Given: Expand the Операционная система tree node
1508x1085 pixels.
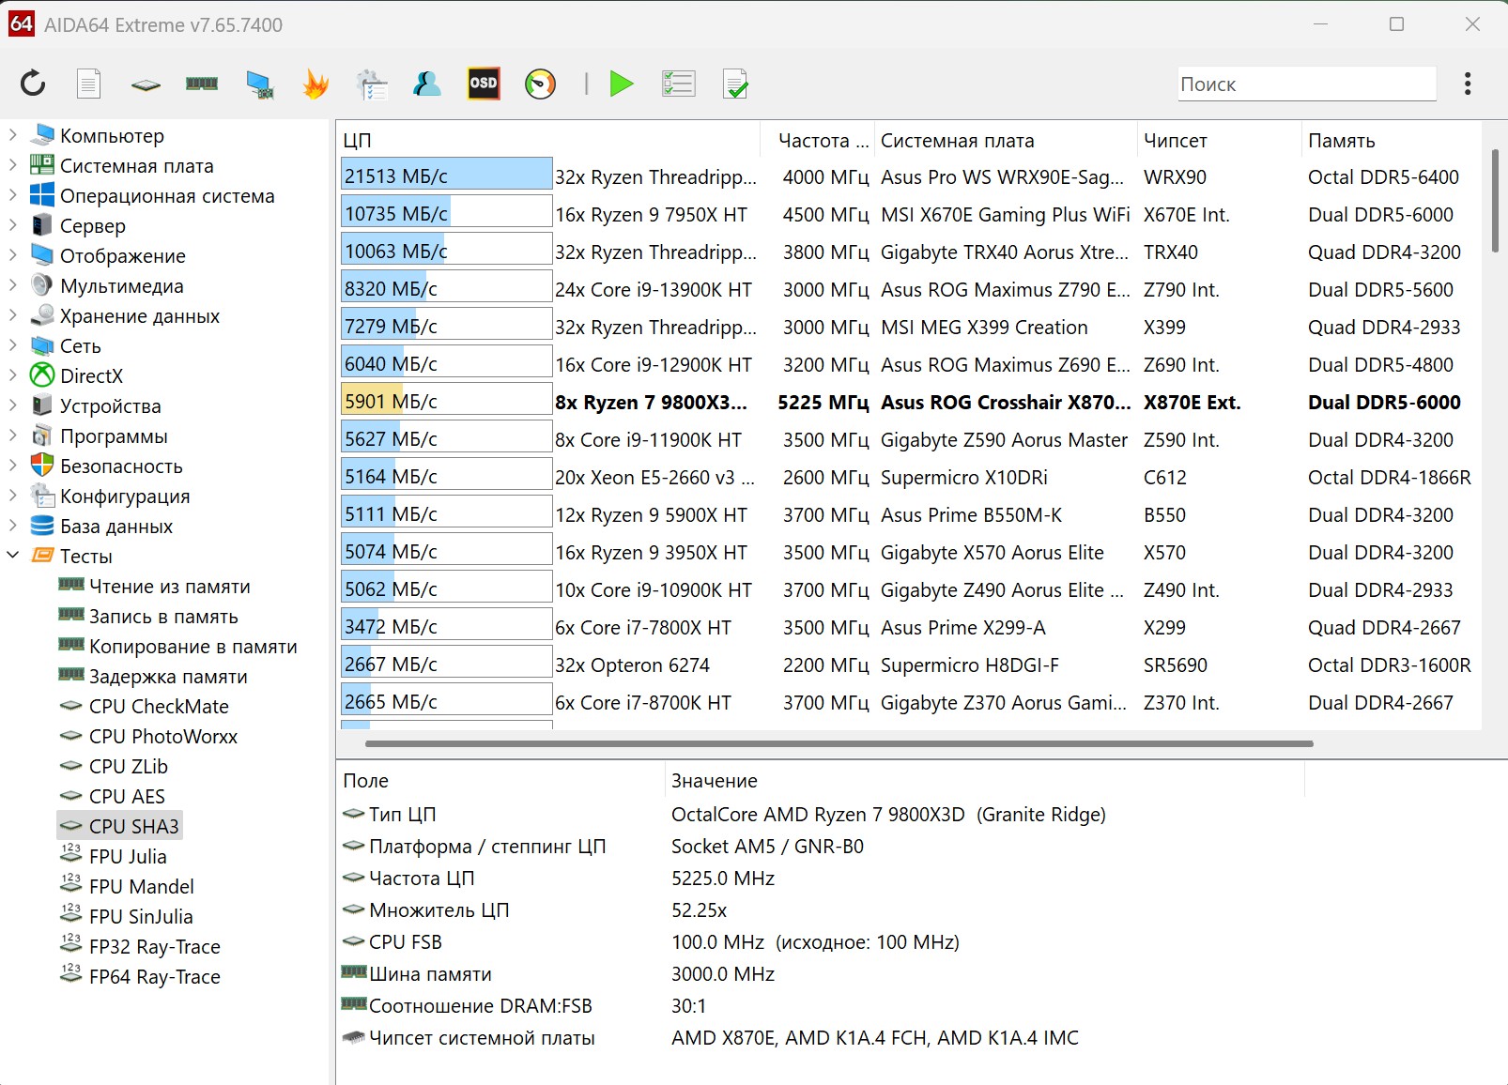Looking at the screenshot, I should 13,195.
